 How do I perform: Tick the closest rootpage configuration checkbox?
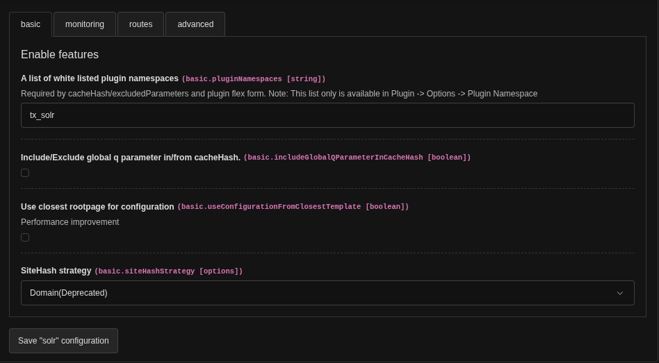[x=25, y=237]
